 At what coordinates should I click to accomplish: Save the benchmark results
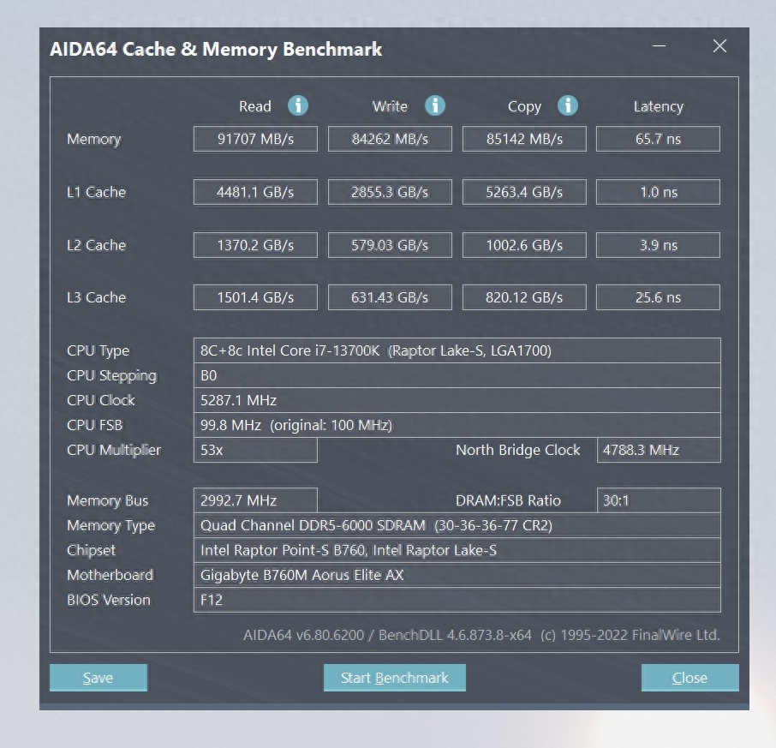pyautogui.click(x=98, y=678)
